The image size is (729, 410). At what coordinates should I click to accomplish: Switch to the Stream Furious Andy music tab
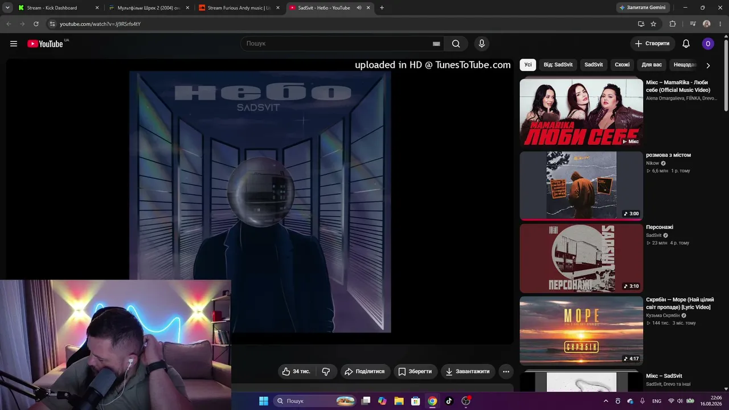[239, 8]
